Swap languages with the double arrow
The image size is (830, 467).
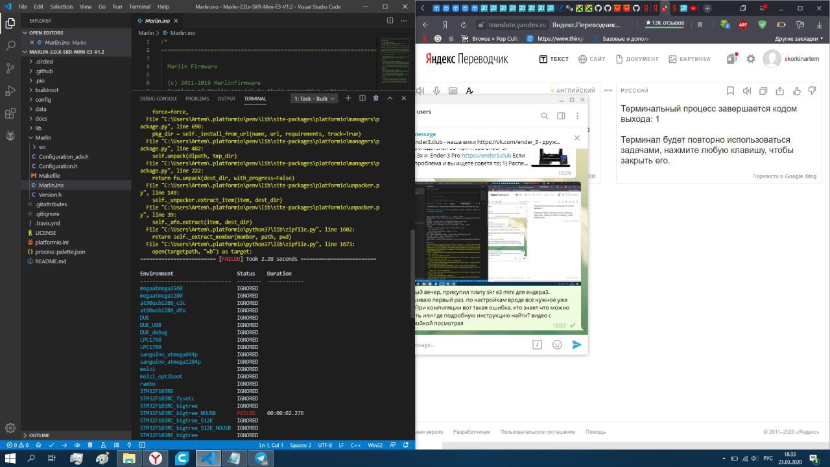[x=608, y=91]
